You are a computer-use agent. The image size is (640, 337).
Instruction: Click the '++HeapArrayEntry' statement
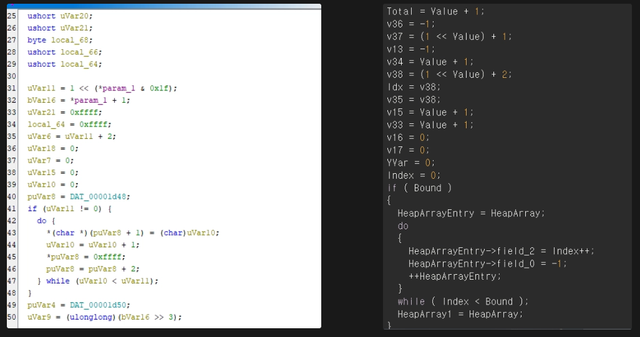click(455, 276)
